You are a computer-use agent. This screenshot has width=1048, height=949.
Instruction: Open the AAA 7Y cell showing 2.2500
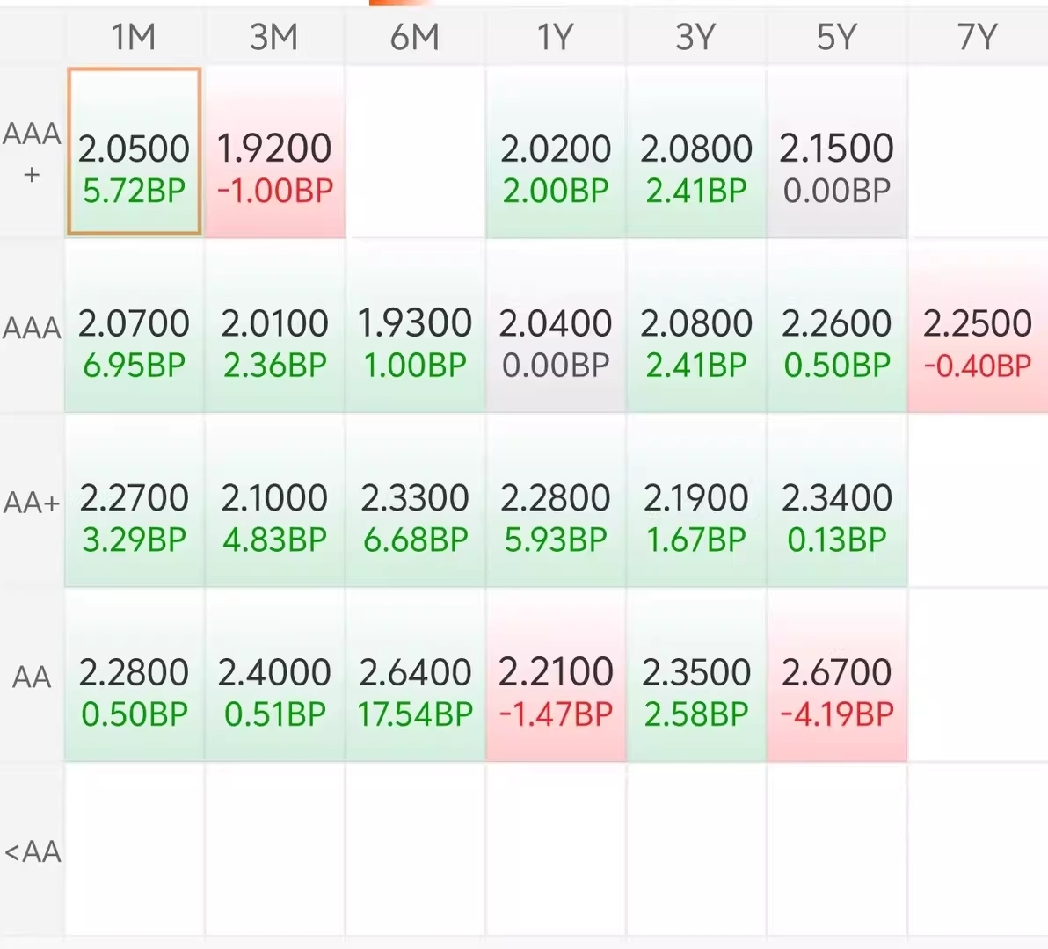click(x=978, y=327)
